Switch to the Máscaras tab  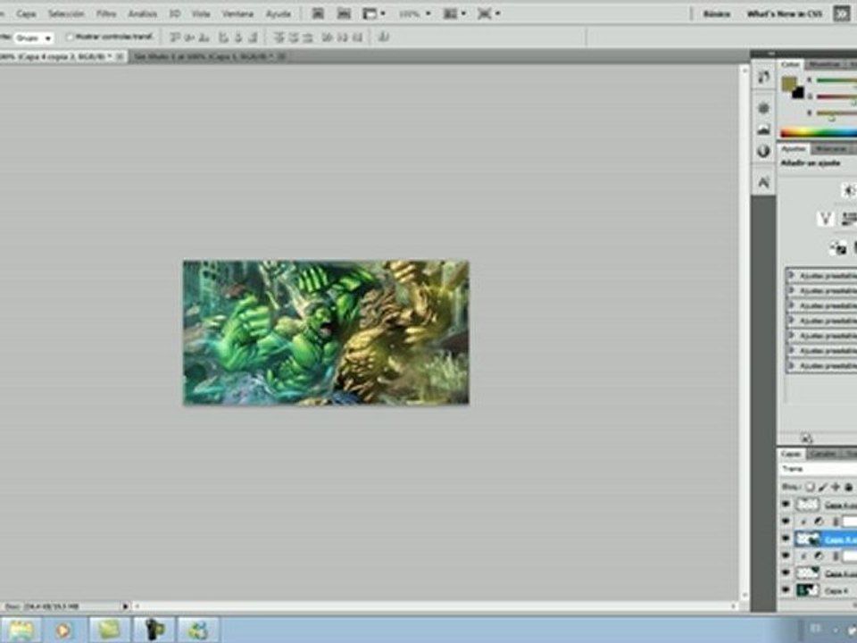[831, 149]
